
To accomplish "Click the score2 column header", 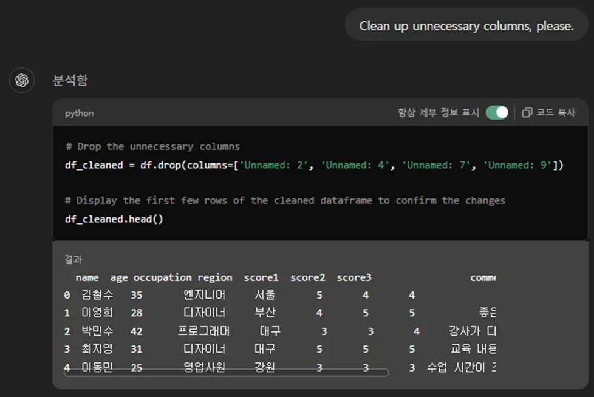I will (x=307, y=277).
